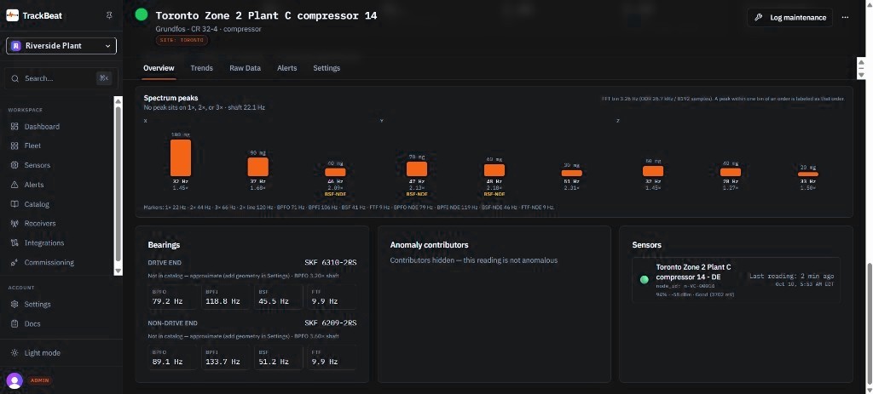
Task: Open Commissioning in the sidebar
Action: click(49, 262)
